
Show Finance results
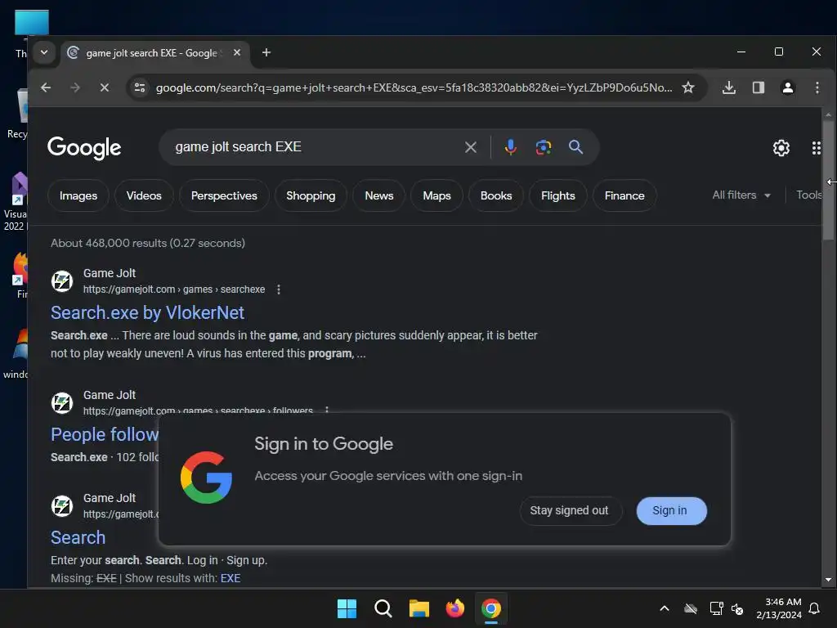[x=624, y=195]
